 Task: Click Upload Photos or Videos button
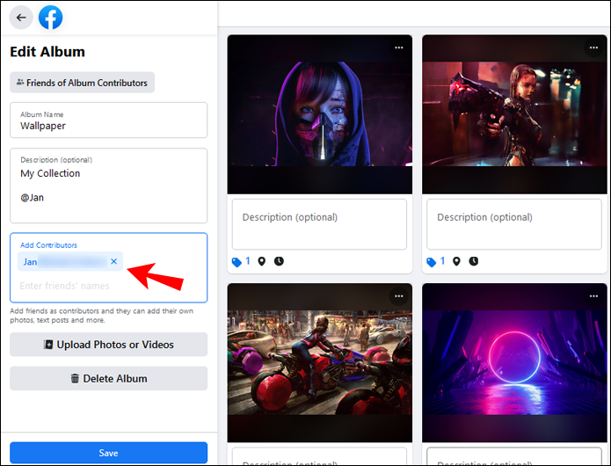109,345
